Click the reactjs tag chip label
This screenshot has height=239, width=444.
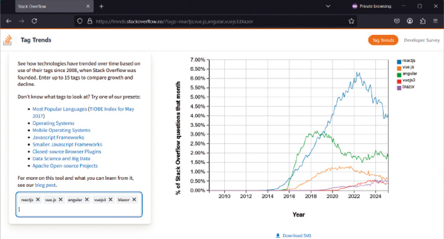click(x=27, y=200)
